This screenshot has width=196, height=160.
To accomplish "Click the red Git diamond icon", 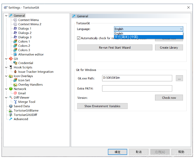I will 11,58.
